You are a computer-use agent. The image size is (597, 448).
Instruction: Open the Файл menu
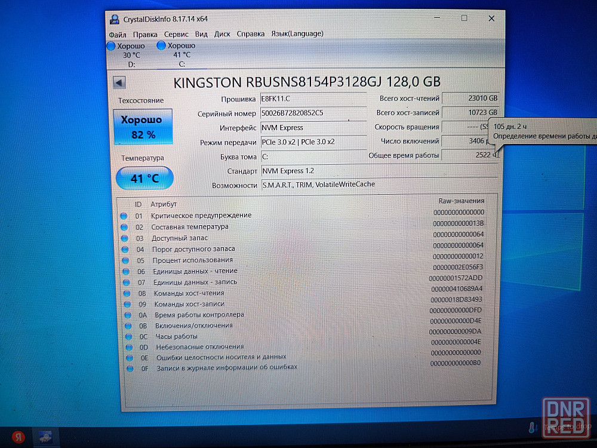[x=118, y=35]
